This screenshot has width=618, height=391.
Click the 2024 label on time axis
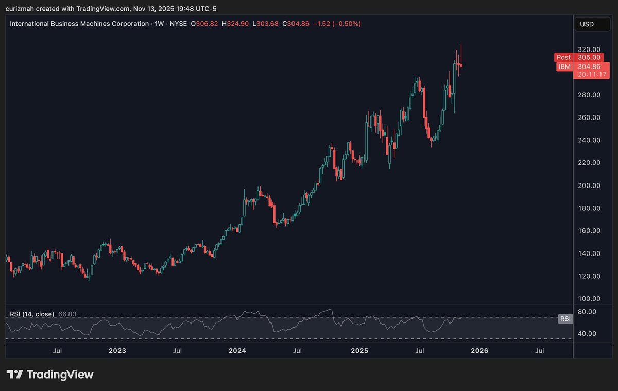point(237,351)
